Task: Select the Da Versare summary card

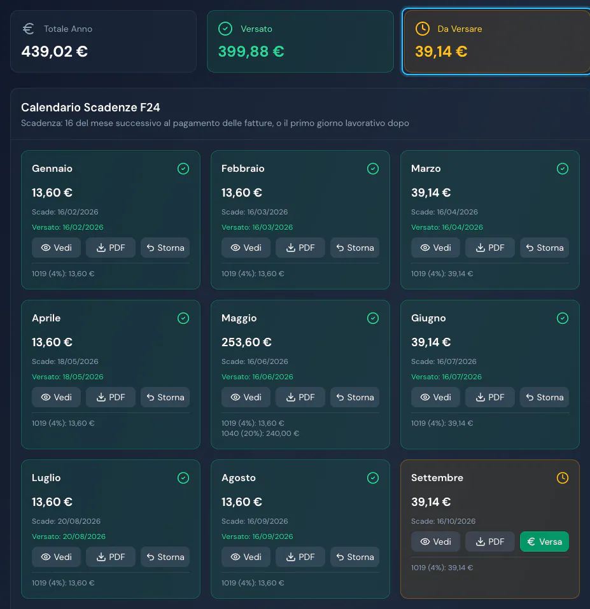Action: [x=497, y=41]
